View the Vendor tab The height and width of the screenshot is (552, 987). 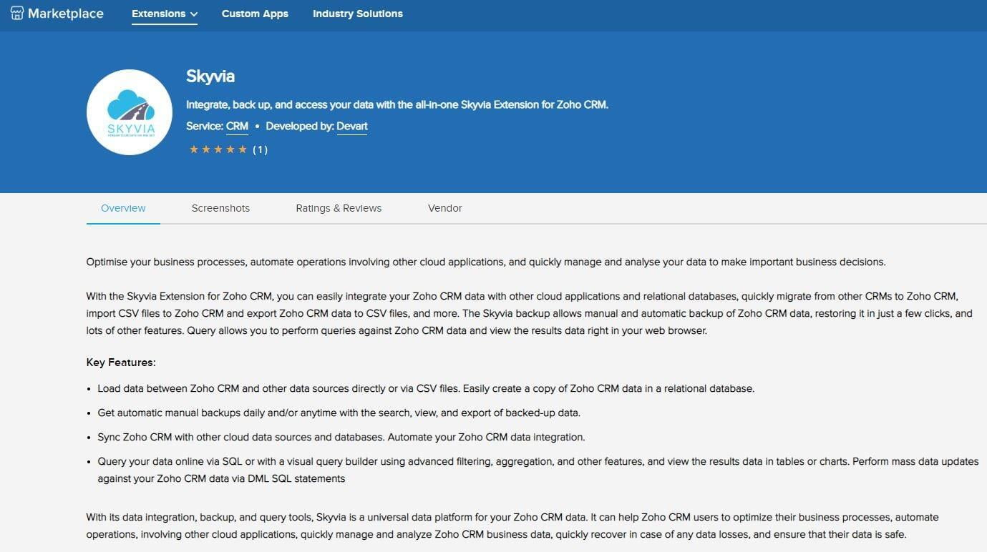[x=445, y=208]
